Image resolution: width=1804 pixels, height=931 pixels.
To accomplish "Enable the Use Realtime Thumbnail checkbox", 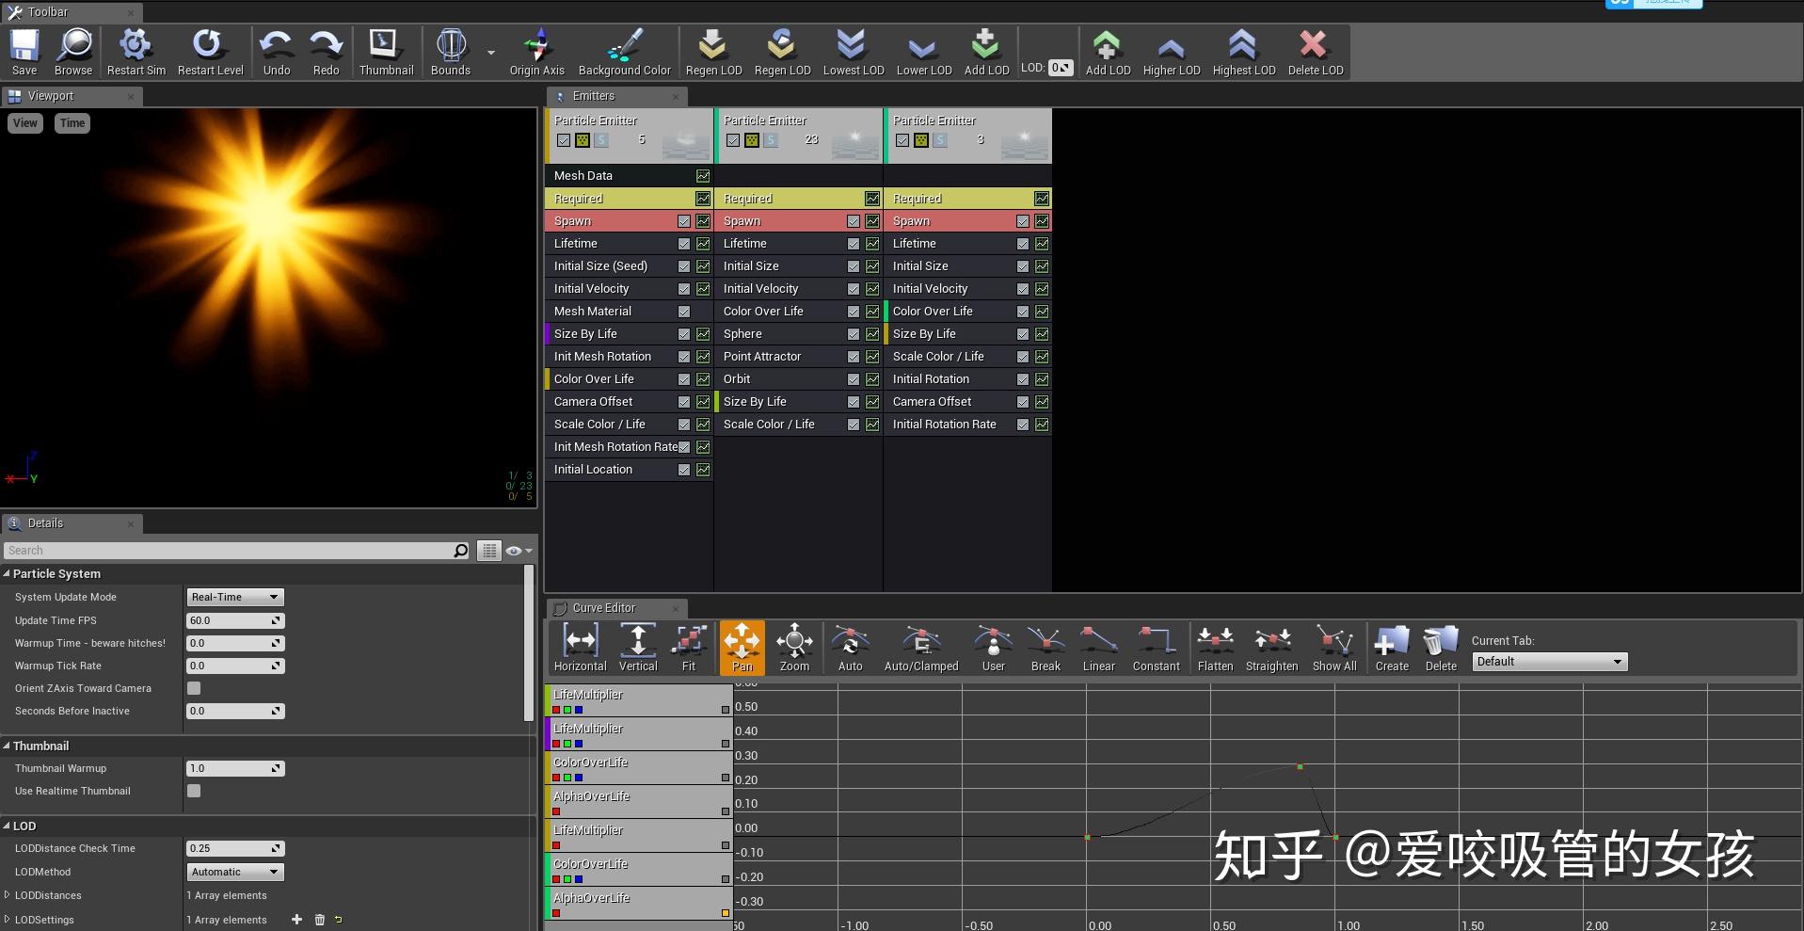I will tap(194, 791).
